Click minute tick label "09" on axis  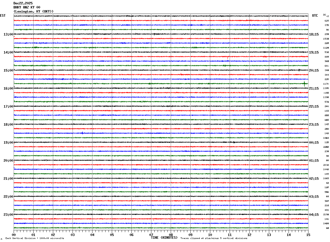coord(190,235)
